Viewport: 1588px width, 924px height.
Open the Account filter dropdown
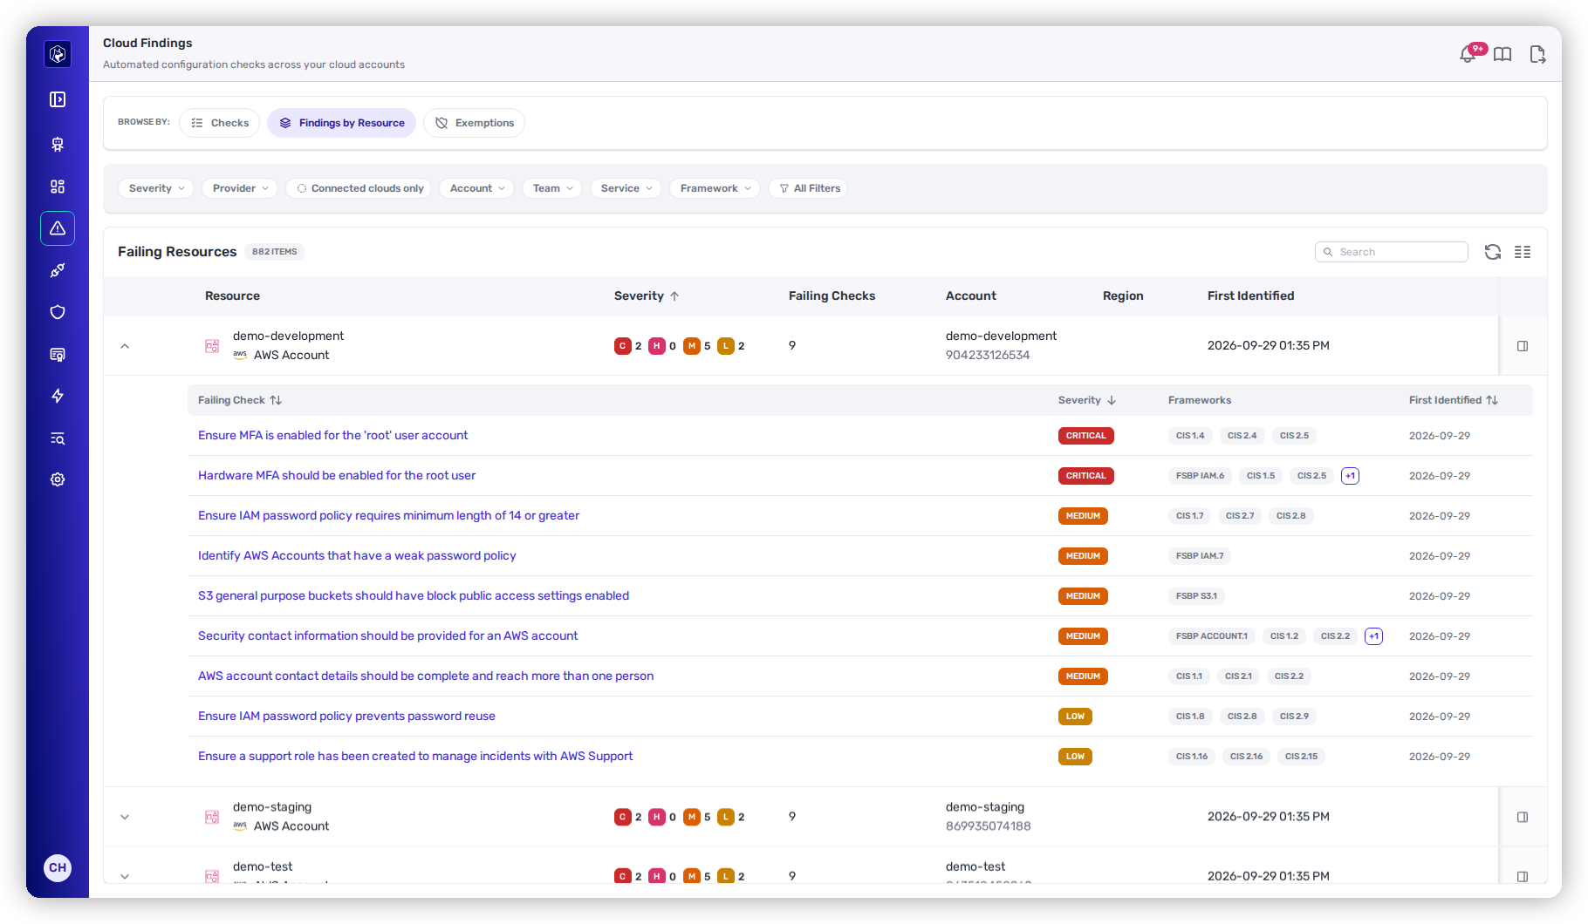[476, 188]
